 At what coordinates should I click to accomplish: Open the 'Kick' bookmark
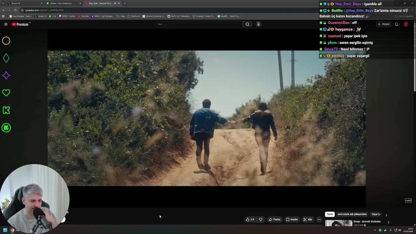point(52,16)
